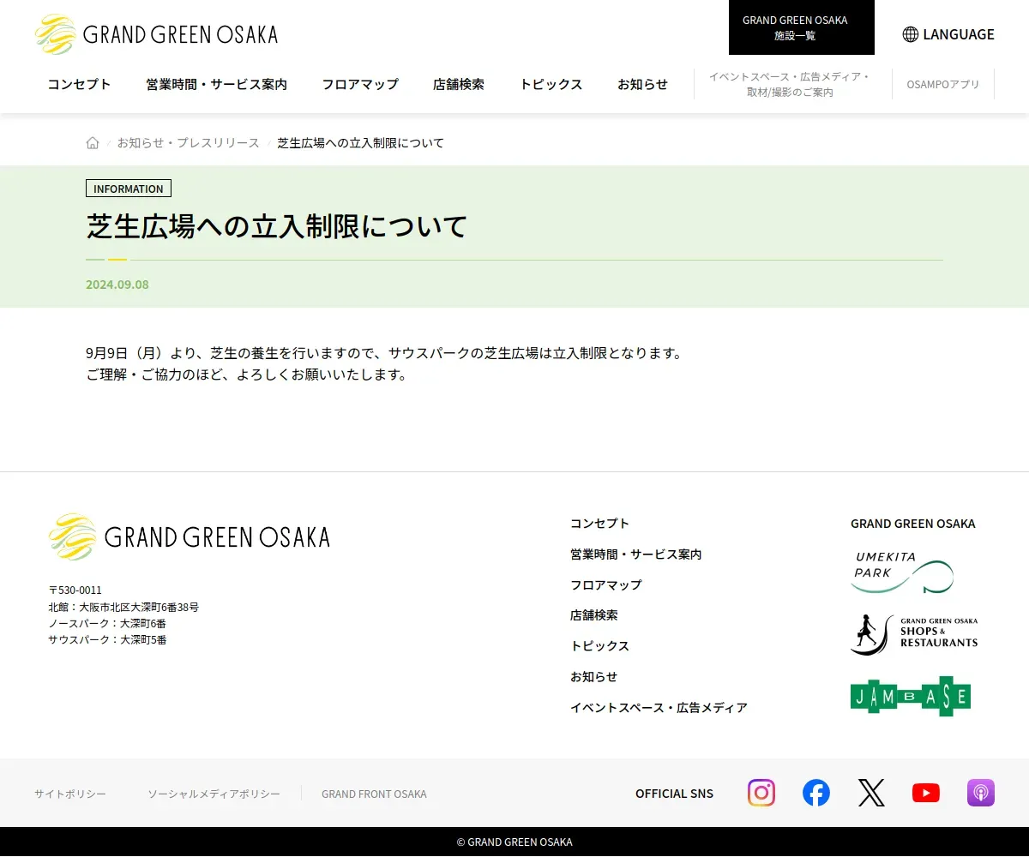Click the © GRAND GREEN OSAKA copyright text
Viewport: 1029px width, 857px height.
(514, 842)
